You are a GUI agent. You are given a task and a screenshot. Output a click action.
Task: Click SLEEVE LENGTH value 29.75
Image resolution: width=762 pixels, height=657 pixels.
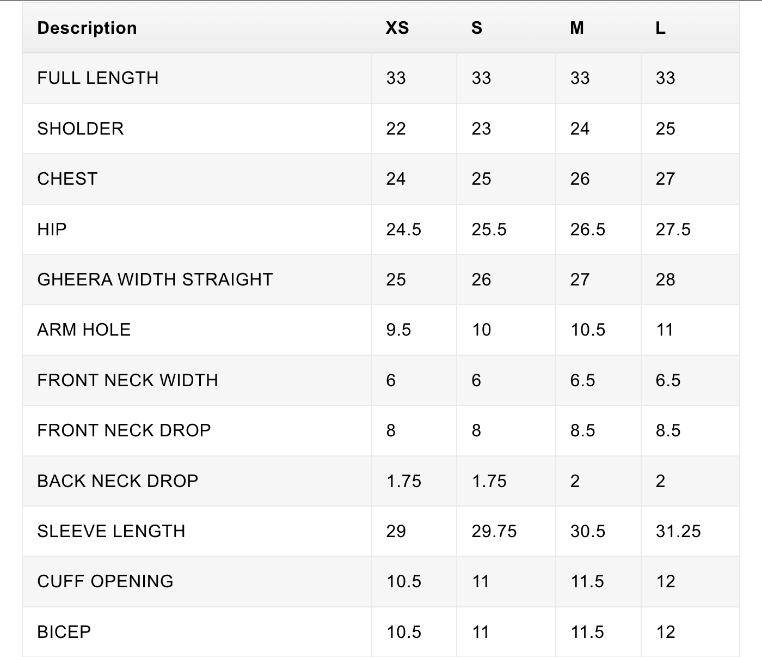pos(494,531)
